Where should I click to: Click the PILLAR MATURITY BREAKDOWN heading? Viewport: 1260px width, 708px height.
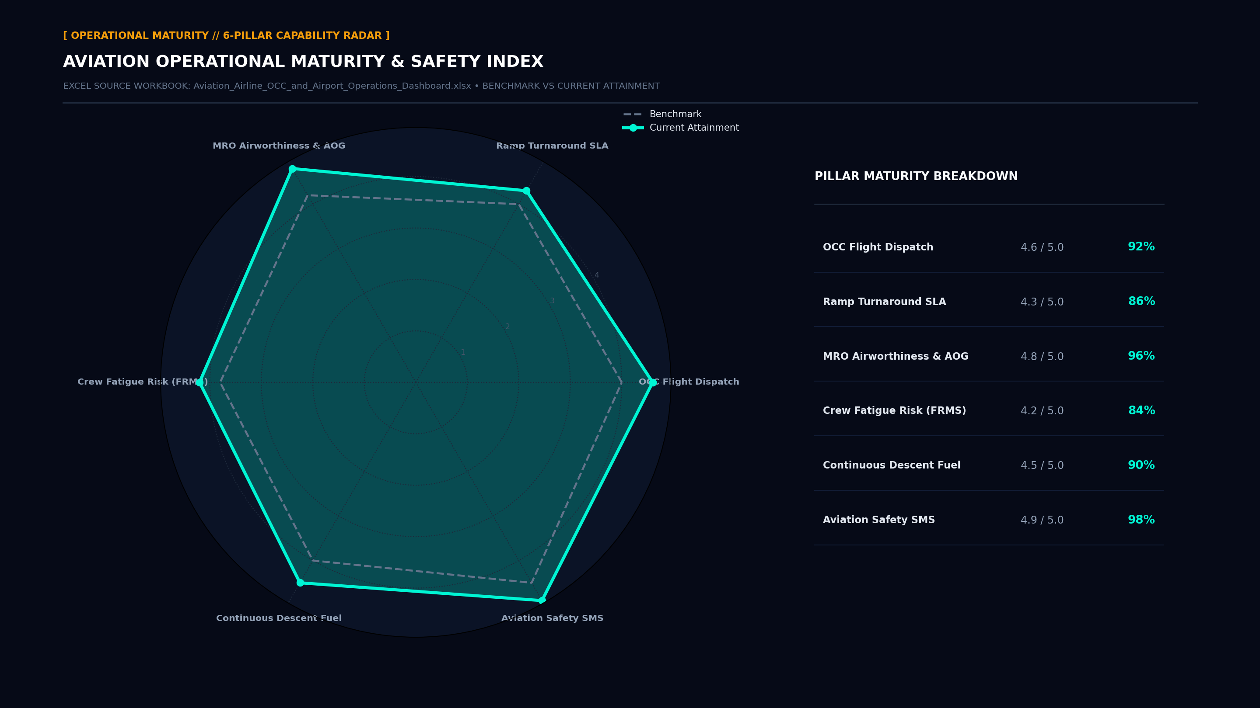point(916,177)
